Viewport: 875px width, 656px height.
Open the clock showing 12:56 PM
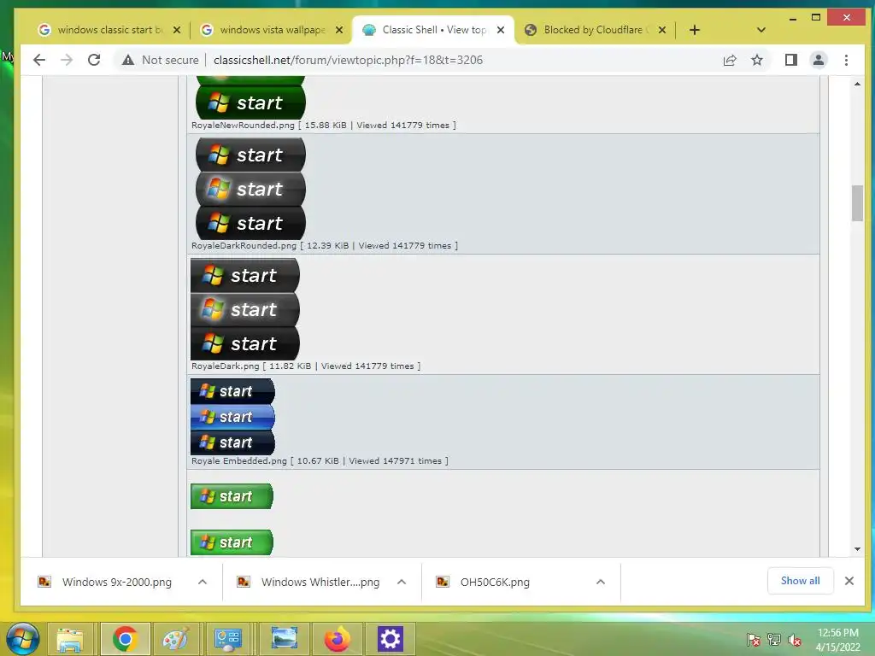coord(837,640)
